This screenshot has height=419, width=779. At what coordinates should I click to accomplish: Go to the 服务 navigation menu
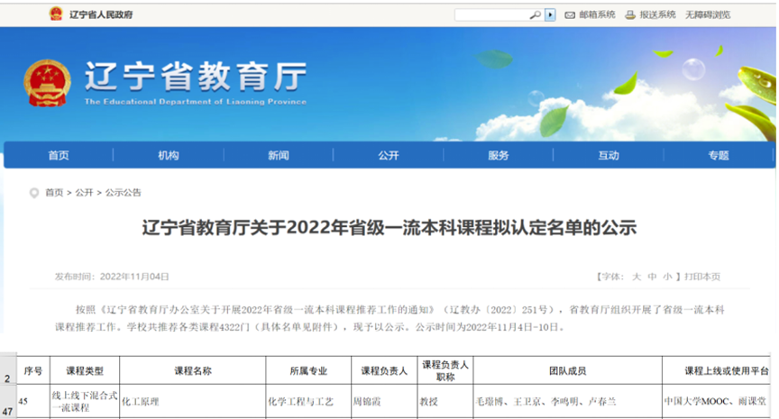coord(499,155)
